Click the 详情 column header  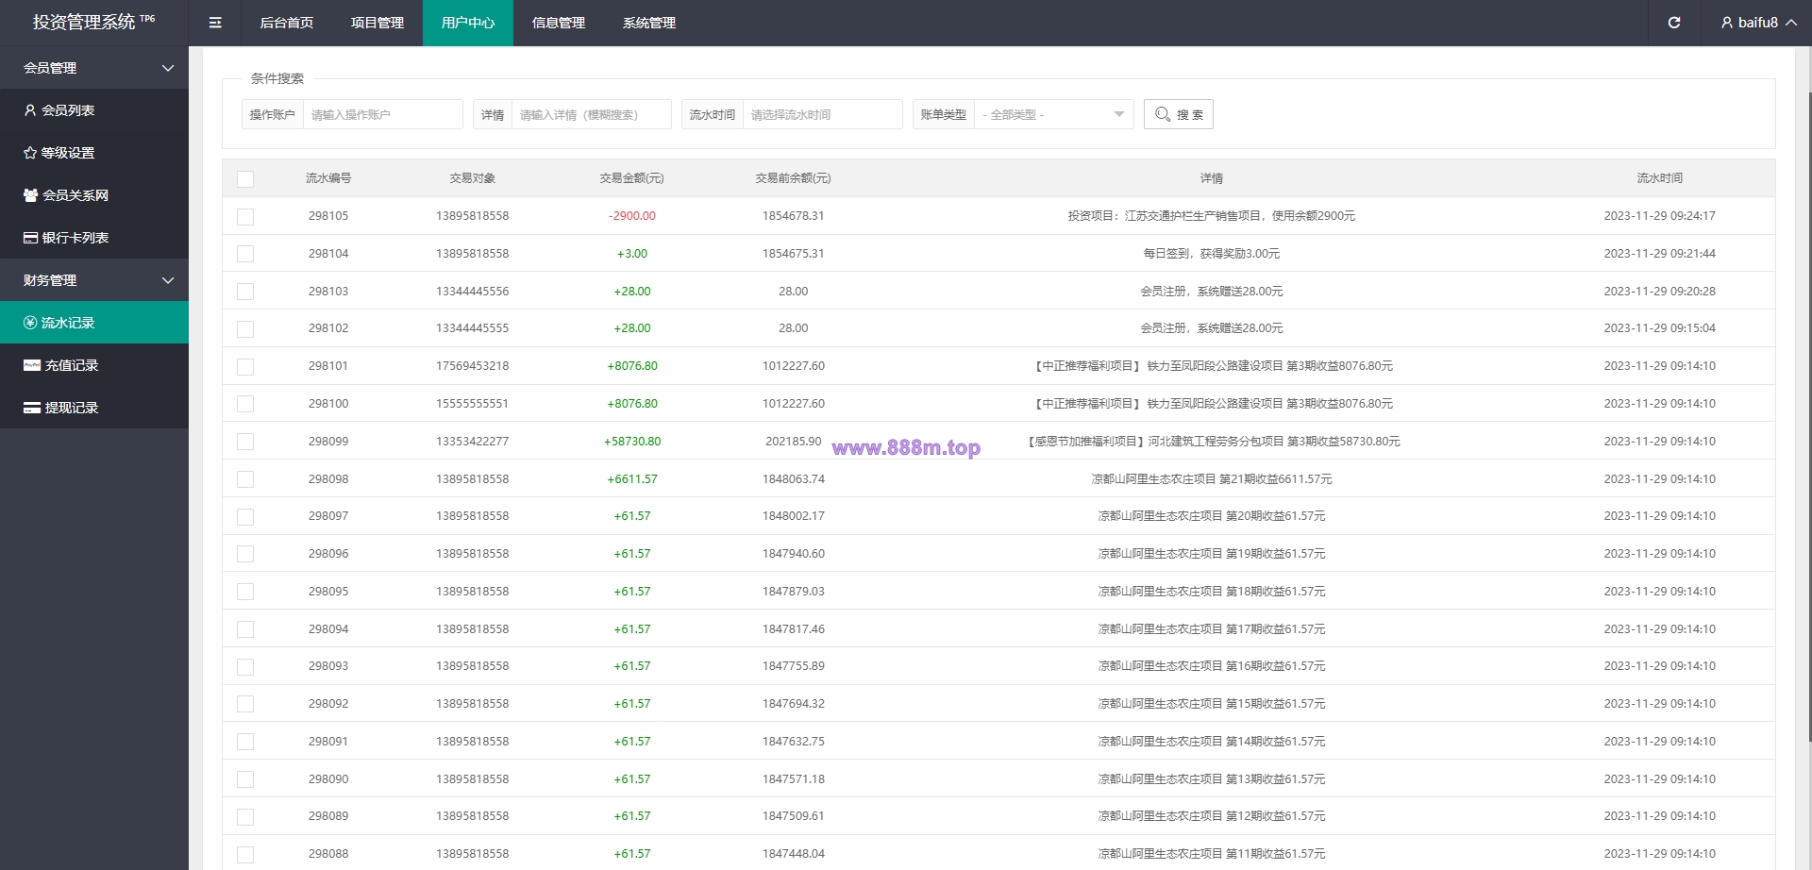(1212, 178)
